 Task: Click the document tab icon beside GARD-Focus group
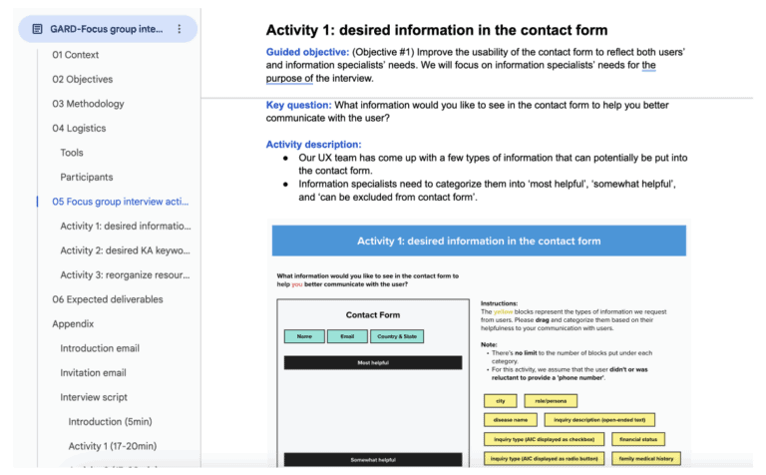pyautogui.click(x=37, y=29)
